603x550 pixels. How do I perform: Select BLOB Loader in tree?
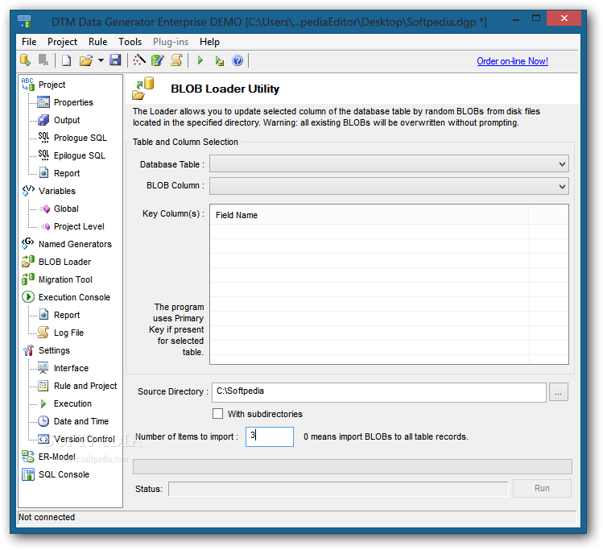[x=64, y=262]
